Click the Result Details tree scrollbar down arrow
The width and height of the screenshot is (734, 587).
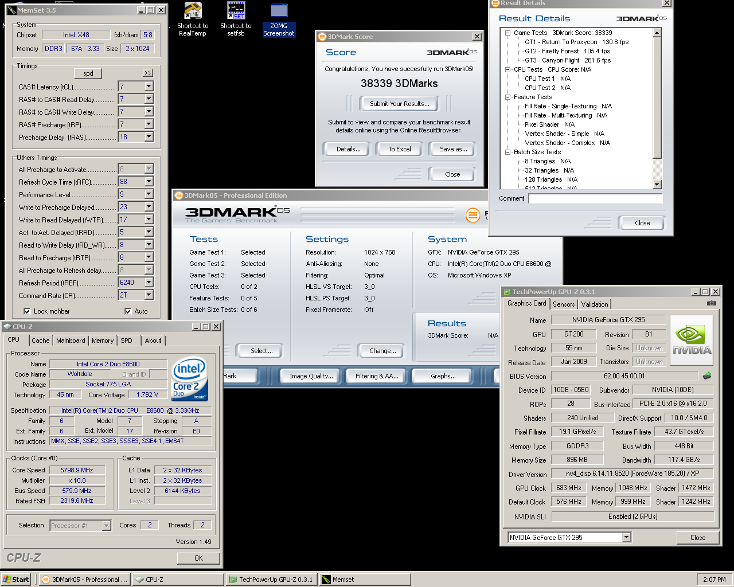tap(657, 185)
